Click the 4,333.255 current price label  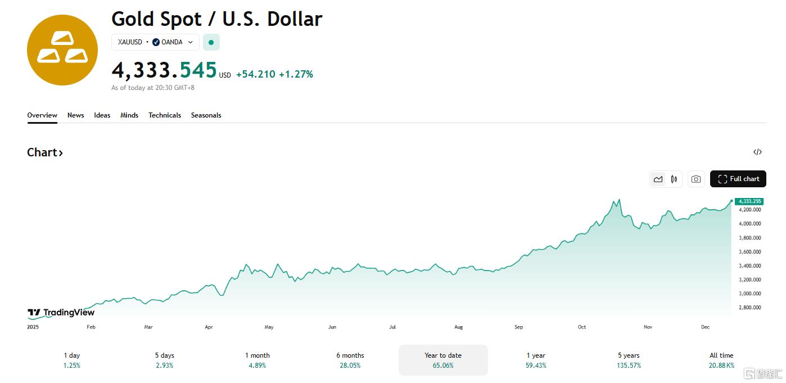pyautogui.click(x=749, y=201)
